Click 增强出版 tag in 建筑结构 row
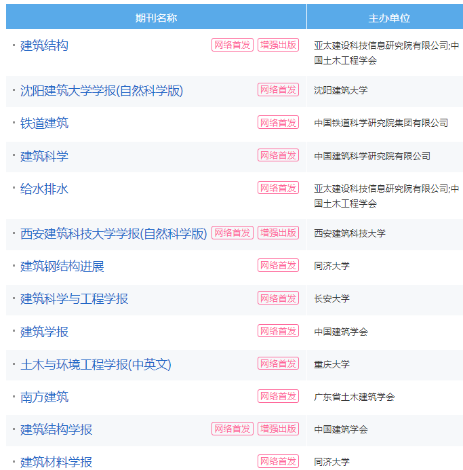The width and height of the screenshot is (463, 470). [278, 45]
